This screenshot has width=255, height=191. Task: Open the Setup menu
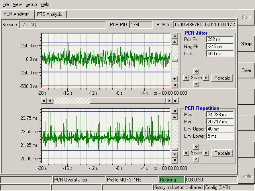point(31,4)
